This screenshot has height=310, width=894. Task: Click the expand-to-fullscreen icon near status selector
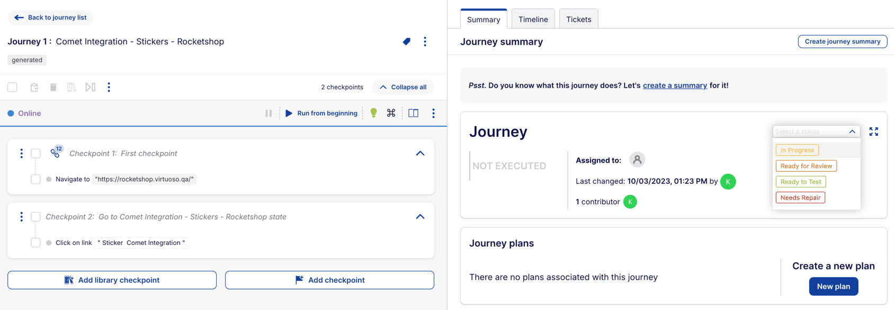(874, 131)
